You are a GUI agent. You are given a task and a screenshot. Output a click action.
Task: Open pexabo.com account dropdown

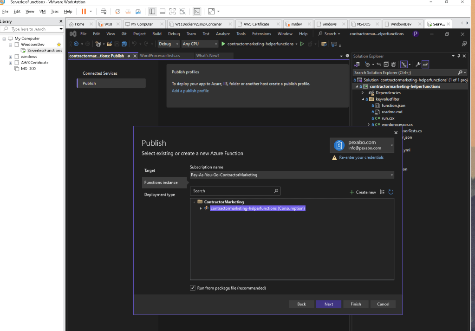[x=362, y=145]
